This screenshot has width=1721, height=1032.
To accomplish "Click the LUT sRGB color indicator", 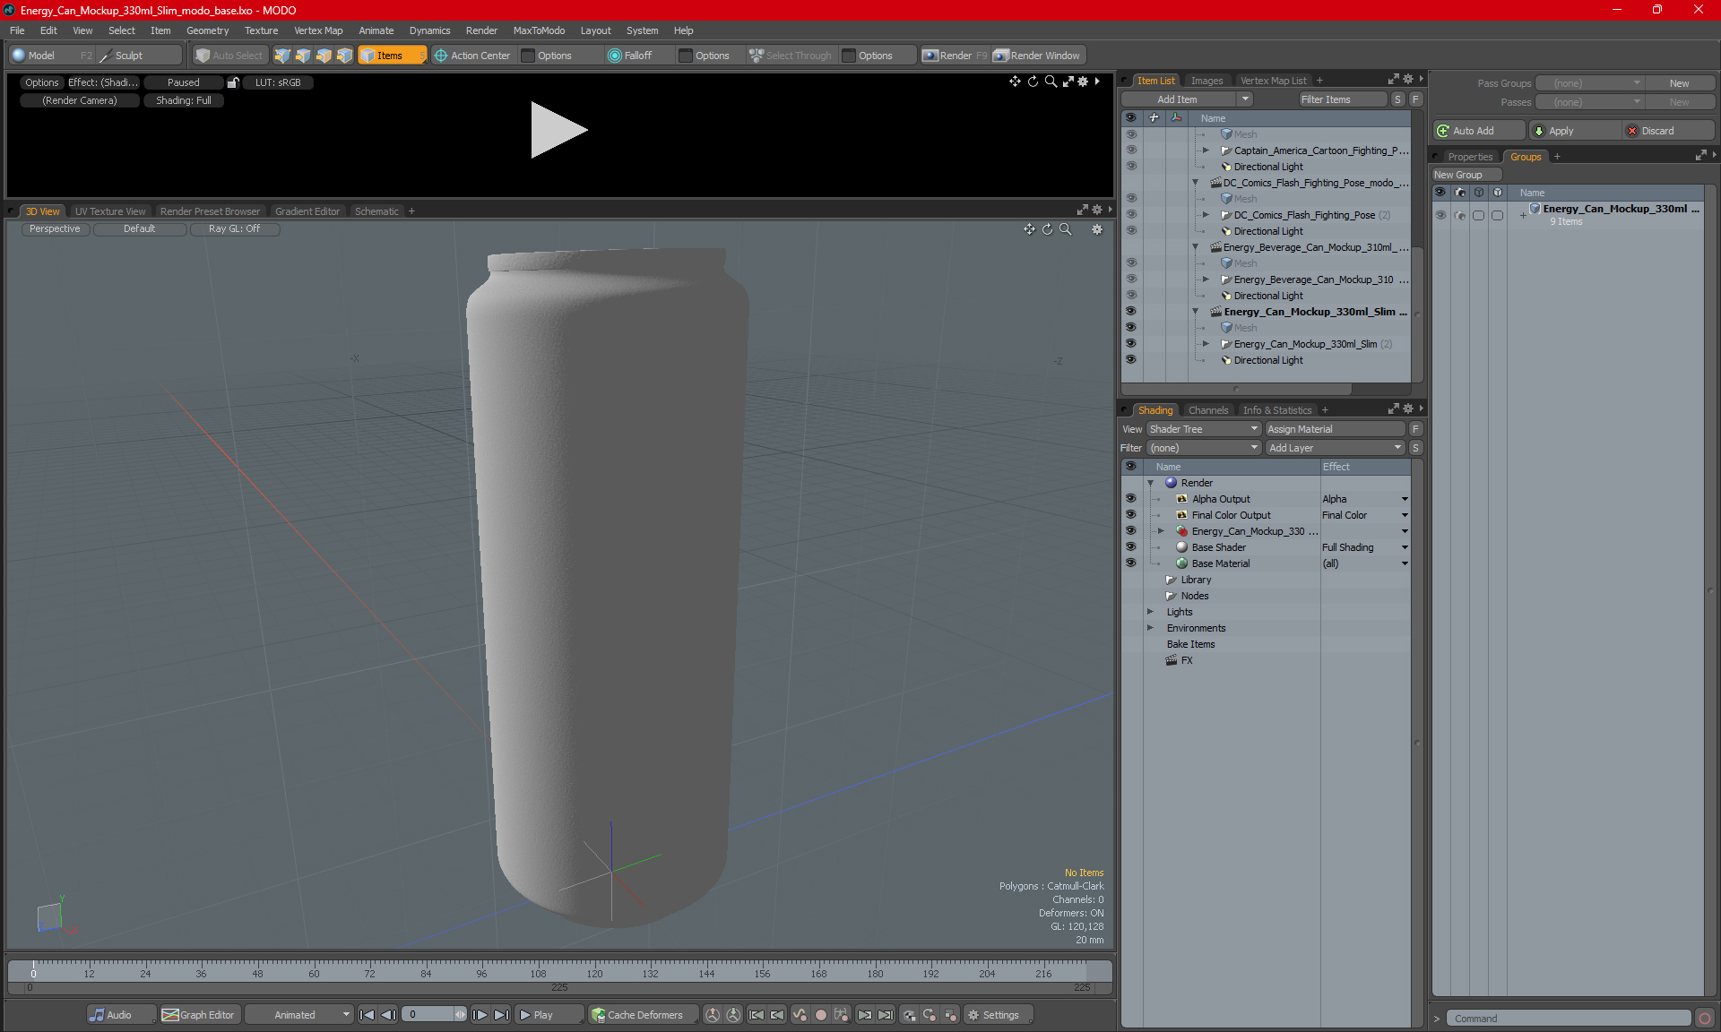I will pyautogui.click(x=281, y=82).
